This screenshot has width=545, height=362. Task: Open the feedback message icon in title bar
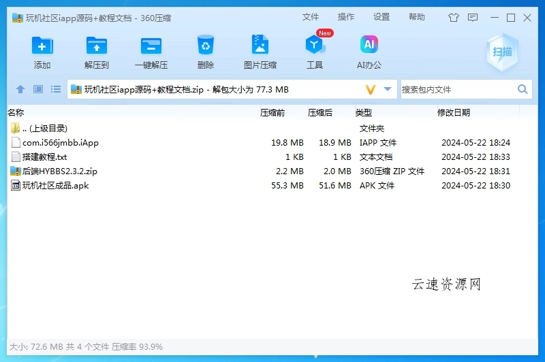(x=473, y=18)
